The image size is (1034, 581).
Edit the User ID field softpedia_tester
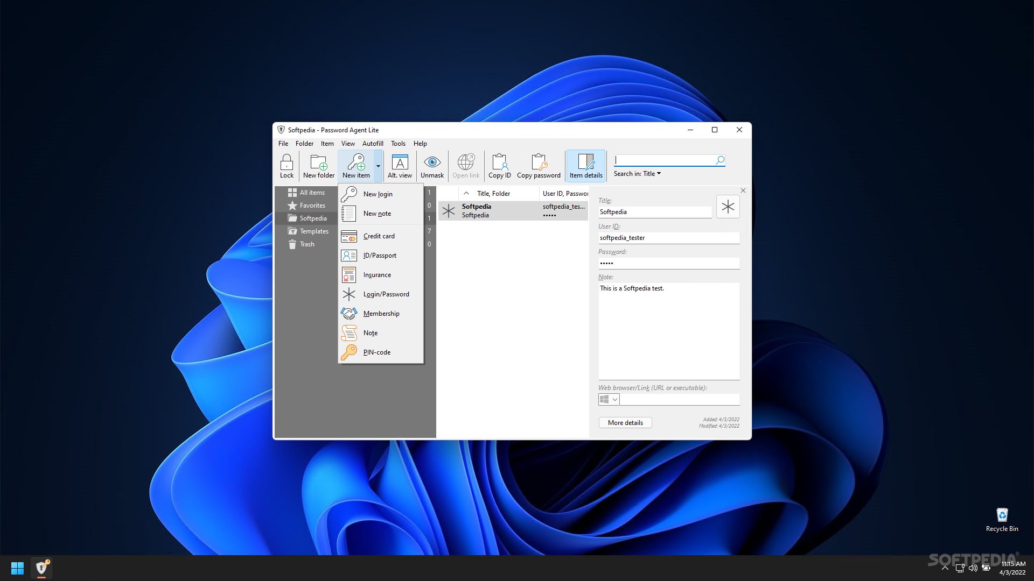[x=669, y=238]
